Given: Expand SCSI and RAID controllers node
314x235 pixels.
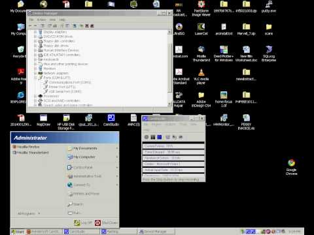Looking at the screenshot, I should click(x=35, y=101).
